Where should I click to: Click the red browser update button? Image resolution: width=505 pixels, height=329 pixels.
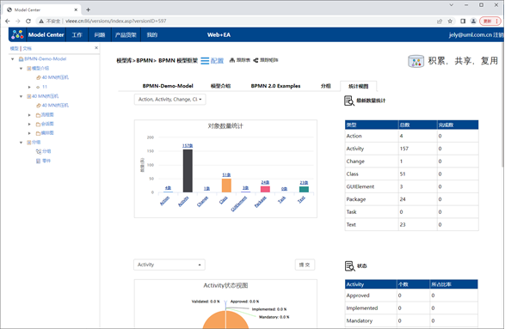click(x=490, y=21)
